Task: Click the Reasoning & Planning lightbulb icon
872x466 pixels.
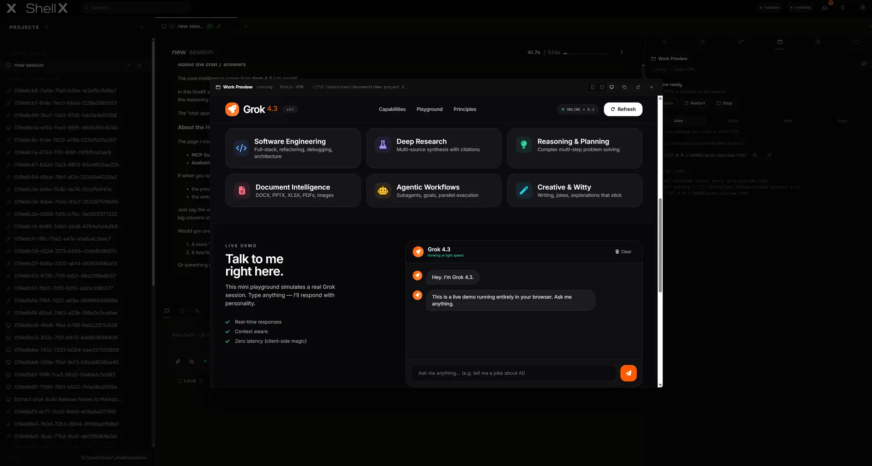Action: click(x=524, y=144)
